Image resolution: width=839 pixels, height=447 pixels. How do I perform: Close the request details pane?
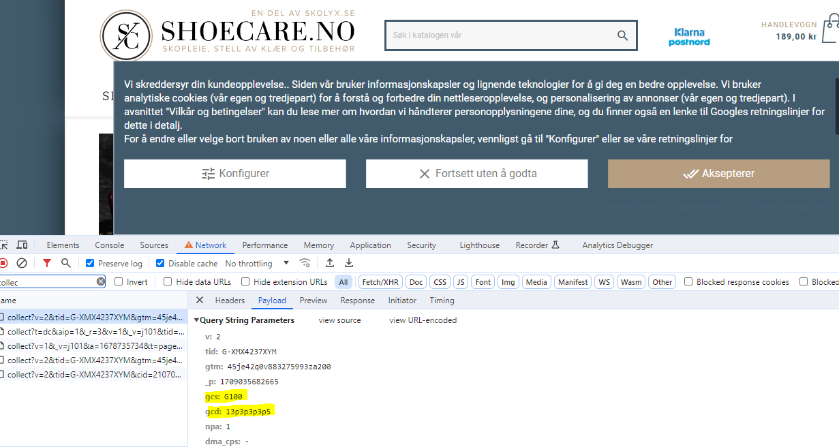click(x=200, y=300)
